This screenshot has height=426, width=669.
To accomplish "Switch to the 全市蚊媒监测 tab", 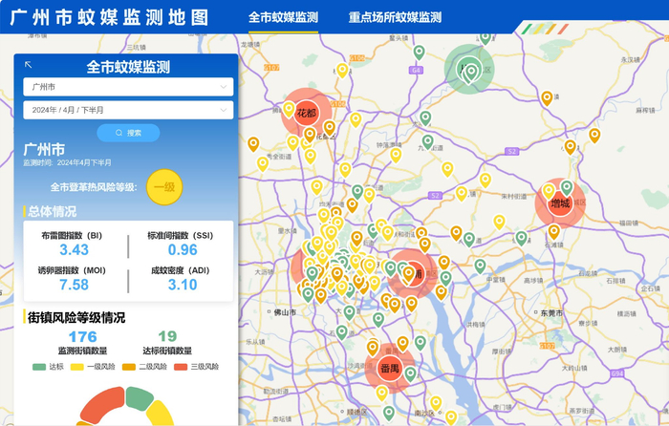I will click(x=283, y=17).
